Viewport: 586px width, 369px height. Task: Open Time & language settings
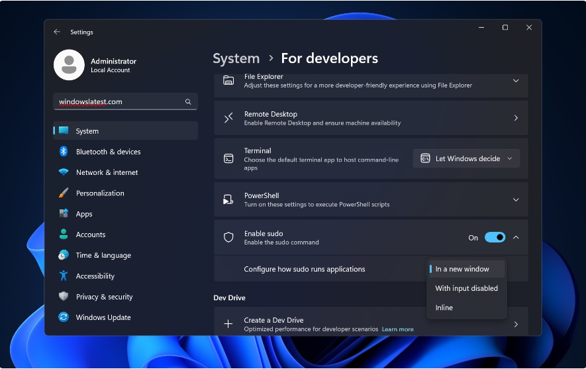126,255
